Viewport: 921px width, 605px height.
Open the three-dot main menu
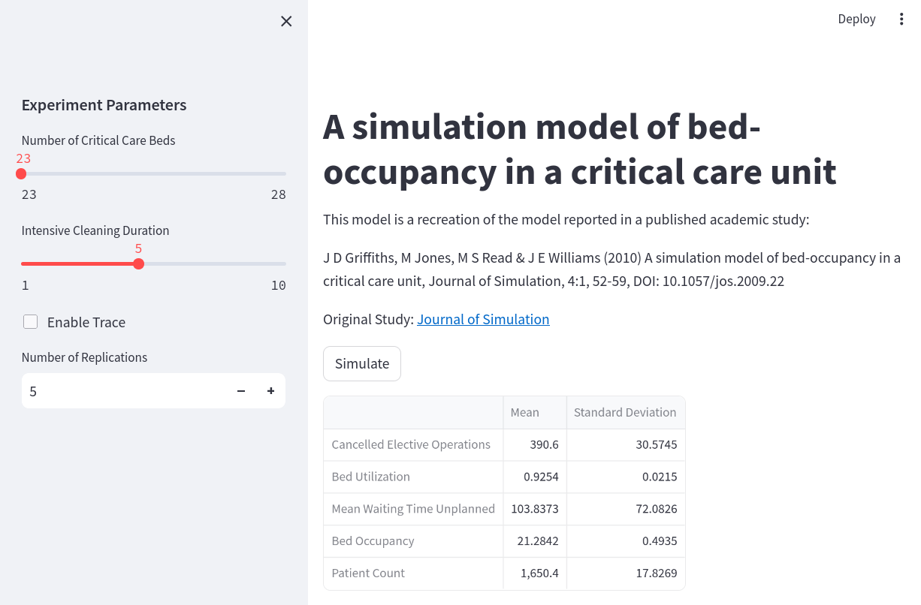(901, 20)
